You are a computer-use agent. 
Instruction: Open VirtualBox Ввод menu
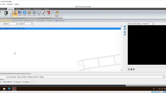click(4, 4)
